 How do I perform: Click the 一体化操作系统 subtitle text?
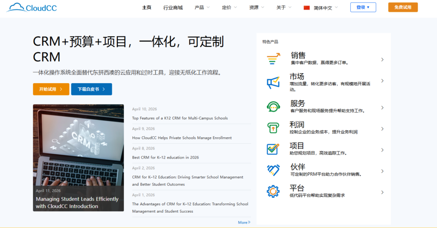click(128, 72)
